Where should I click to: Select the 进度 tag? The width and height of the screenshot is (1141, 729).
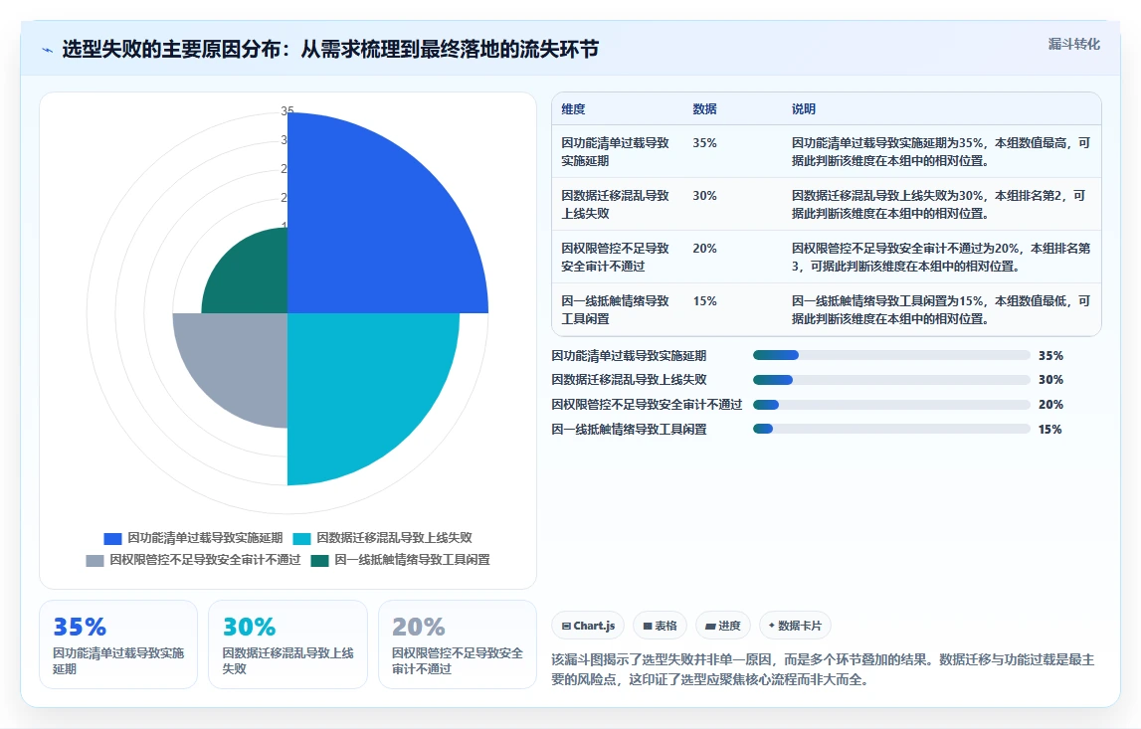pos(722,626)
